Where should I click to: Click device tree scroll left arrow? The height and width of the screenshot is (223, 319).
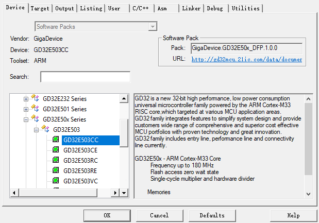click(14, 193)
